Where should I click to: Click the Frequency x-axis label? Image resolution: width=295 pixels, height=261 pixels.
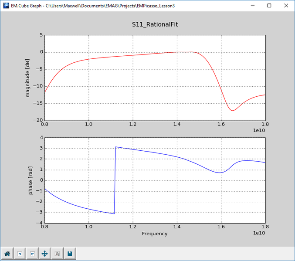[x=155, y=234]
